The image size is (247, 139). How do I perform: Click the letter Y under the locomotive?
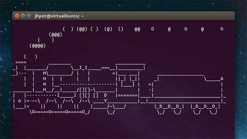[105, 100]
